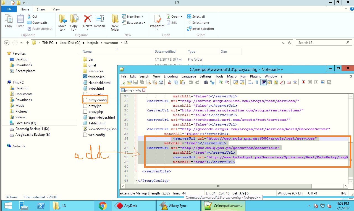Zoom in using Notepad++ magnifier plus icon
This screenshot has width=354, height=211.
coord(221,82)
